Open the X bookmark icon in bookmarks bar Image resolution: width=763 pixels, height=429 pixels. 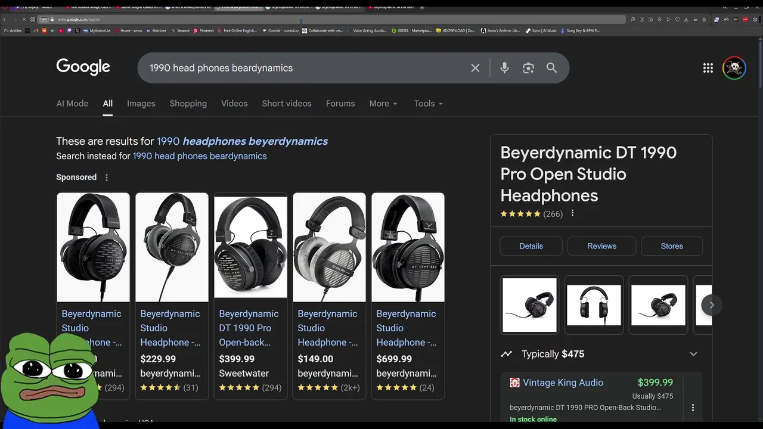[77, 30]
